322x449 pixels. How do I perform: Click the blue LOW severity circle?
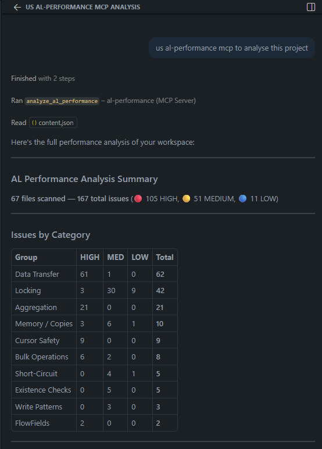243,198
